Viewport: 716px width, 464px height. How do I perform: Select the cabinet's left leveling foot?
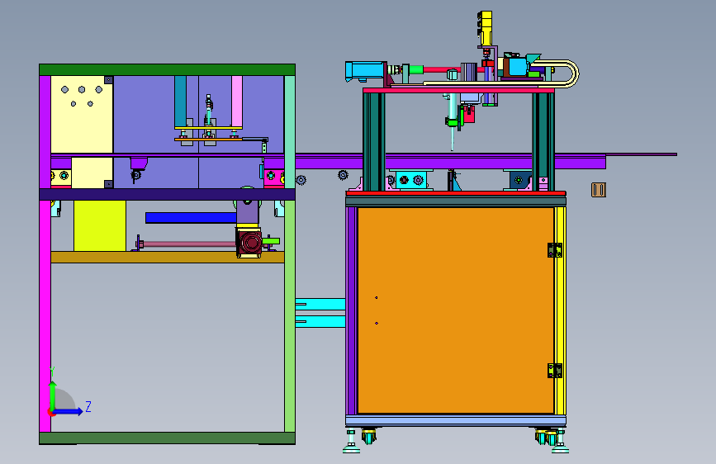351,442
